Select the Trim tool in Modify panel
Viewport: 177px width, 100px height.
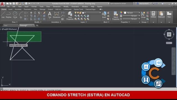(39, 13)
